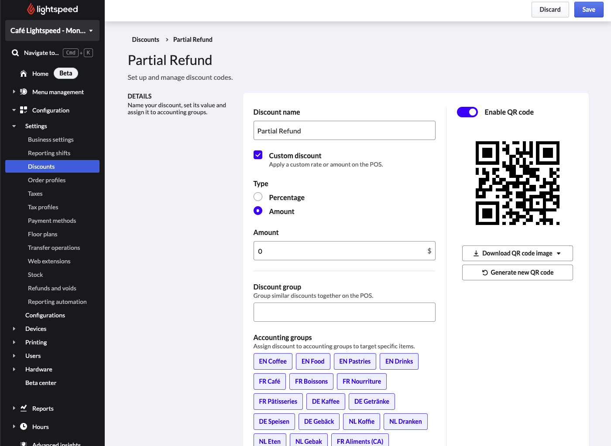Click the Navigate to search magnifier icon
The width and height of the screenshot is (611, 446).
pos(15,53)
